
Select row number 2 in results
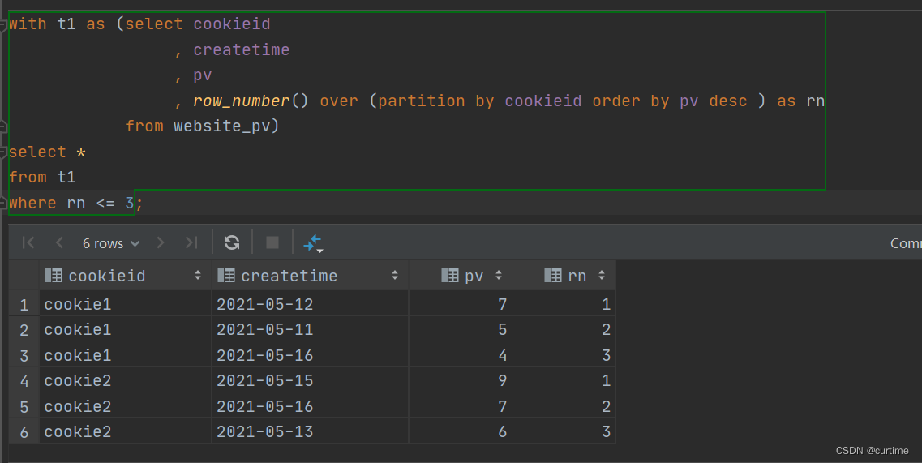(x=24, y=329)
